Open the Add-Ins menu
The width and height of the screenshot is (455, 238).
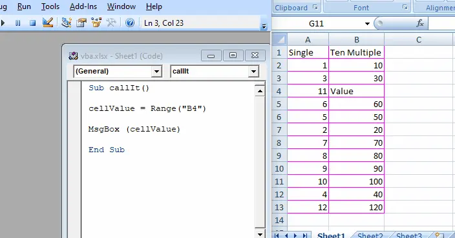(83, 6)
